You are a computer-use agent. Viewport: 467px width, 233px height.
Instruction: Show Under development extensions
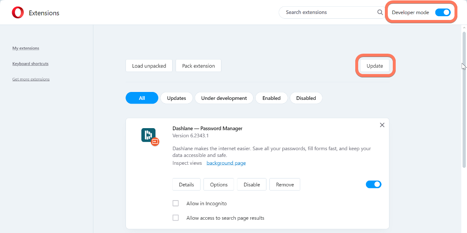click(224, 98)
